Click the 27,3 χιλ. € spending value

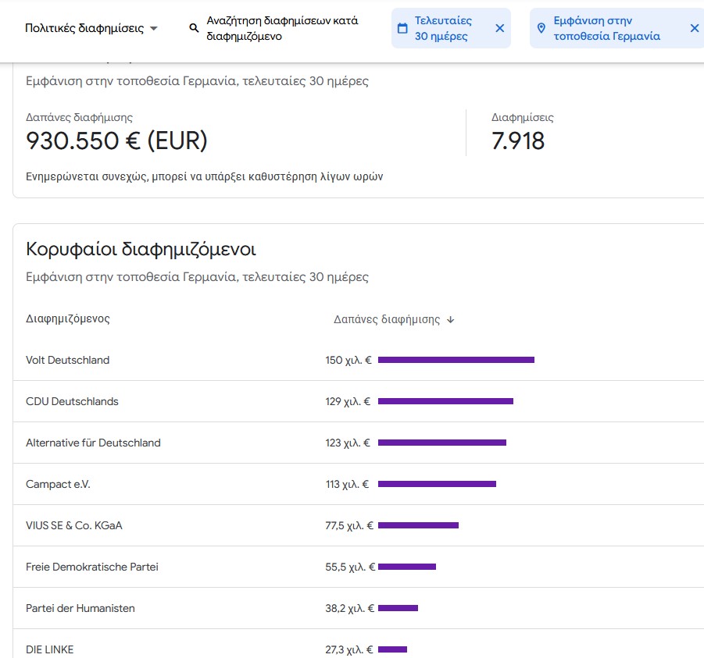click(349, 649)
